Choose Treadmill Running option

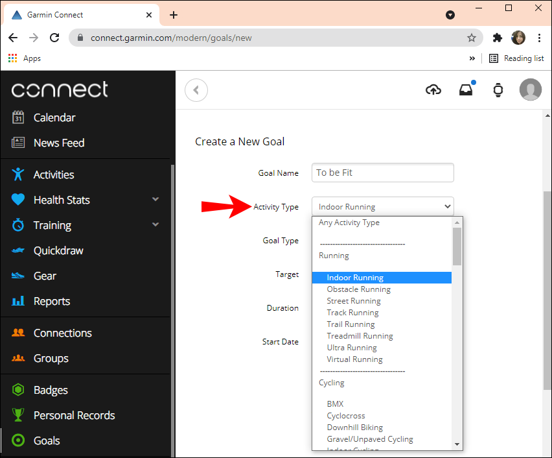coord(360,336)
